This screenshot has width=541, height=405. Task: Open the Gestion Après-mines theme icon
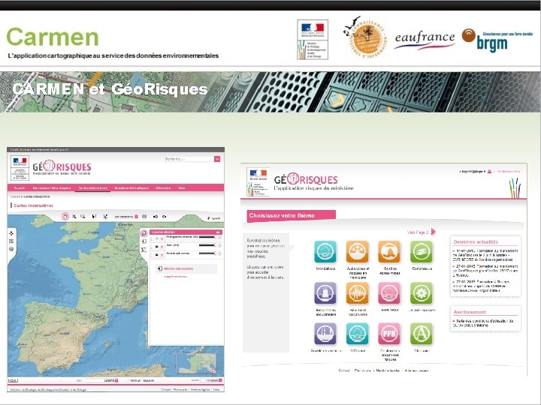[389, 252]
